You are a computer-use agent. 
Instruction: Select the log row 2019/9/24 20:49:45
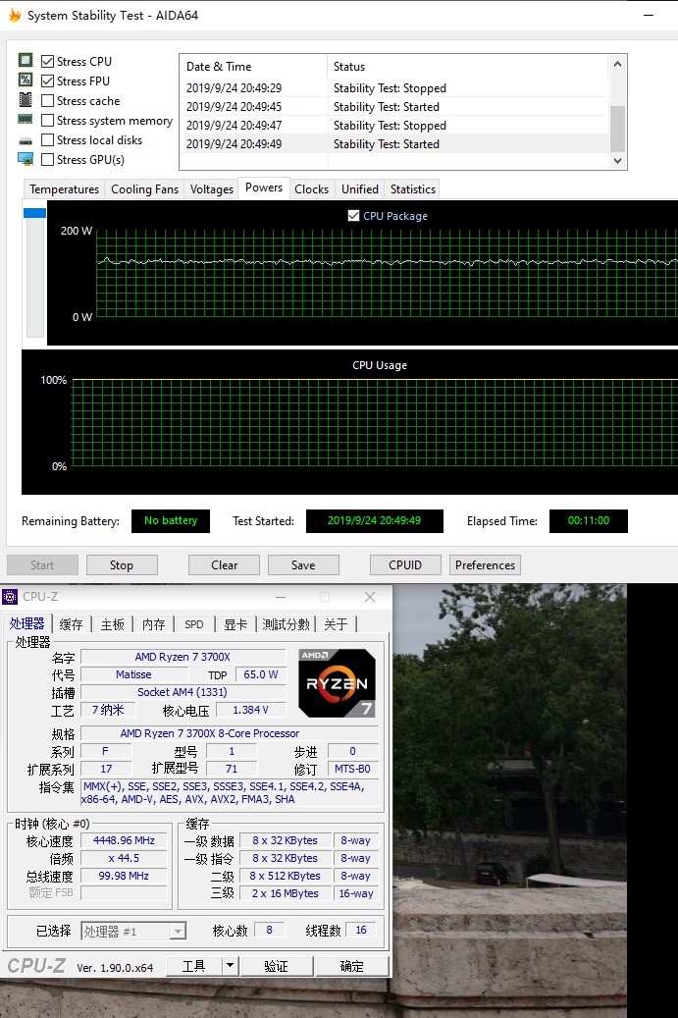(x=394, y=106)
